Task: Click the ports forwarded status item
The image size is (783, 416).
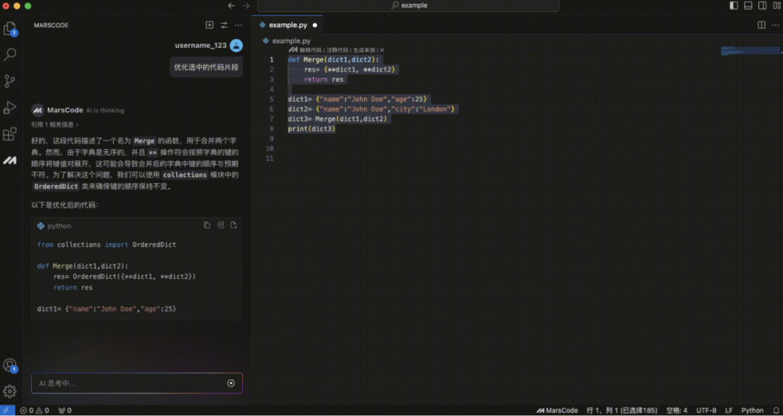Action: tap(65, 410)
